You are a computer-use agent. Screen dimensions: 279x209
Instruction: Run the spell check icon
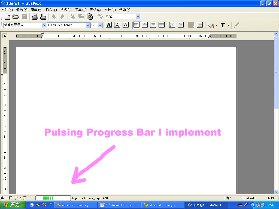coord(100,17)
